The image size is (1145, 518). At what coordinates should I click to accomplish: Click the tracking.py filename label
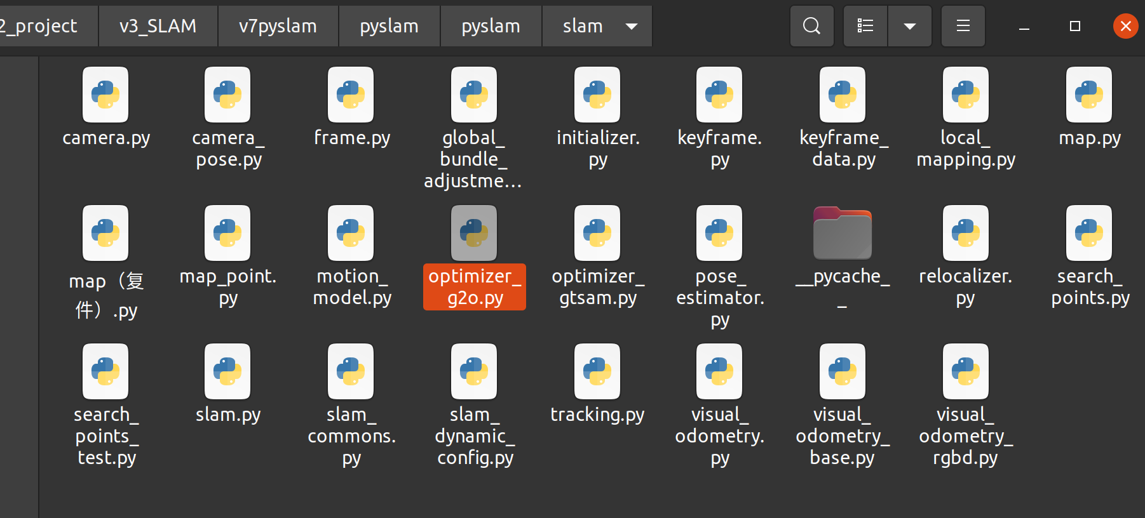click(x=597, y=415)
